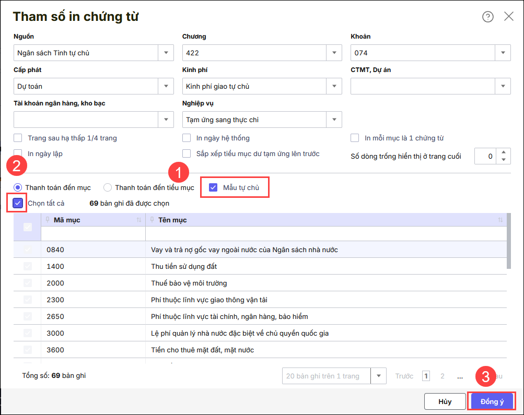
Task: Enable Trang sau hạ thấp 1/4 trang
Action: click(x=18, y=138)
